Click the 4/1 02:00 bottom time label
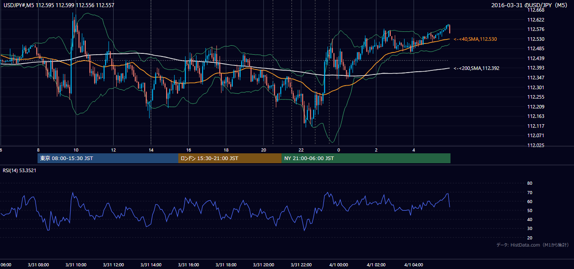This screenshot has height=269, width=574. [376, 265]
